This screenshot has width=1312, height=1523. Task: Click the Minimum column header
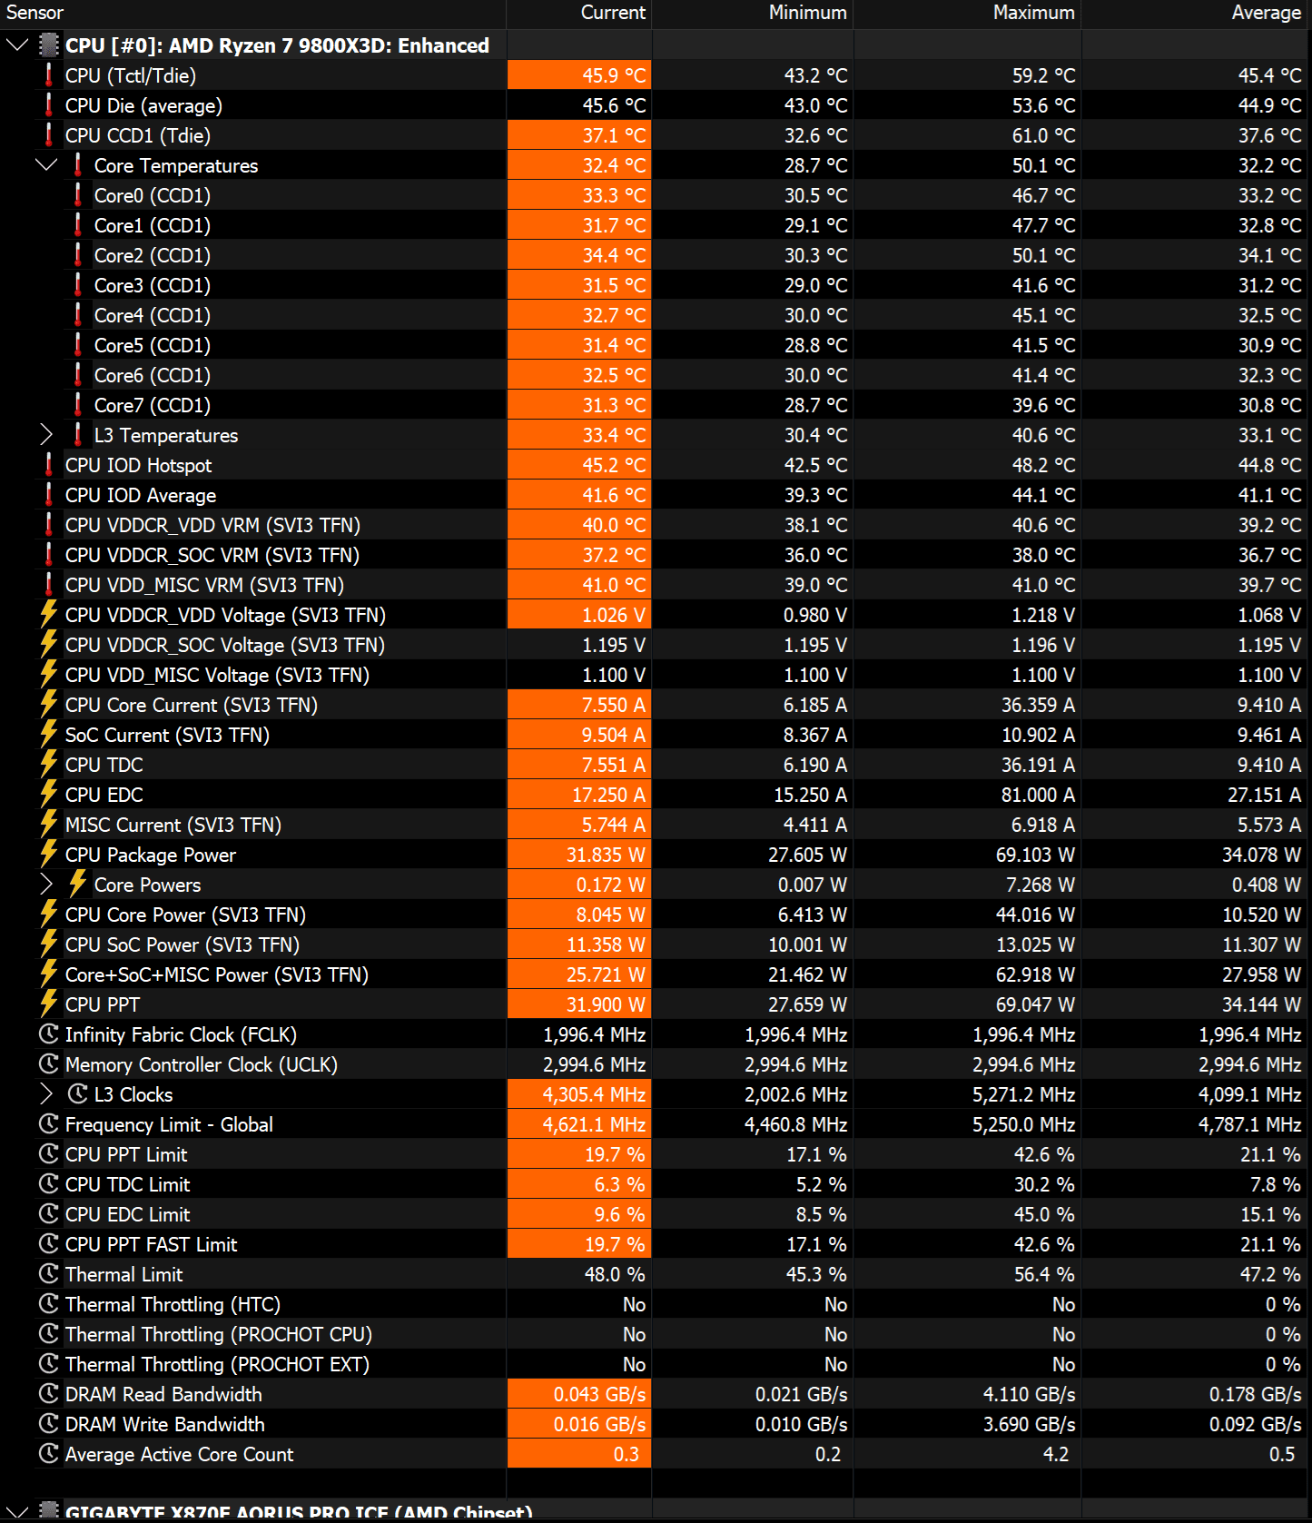753,14
